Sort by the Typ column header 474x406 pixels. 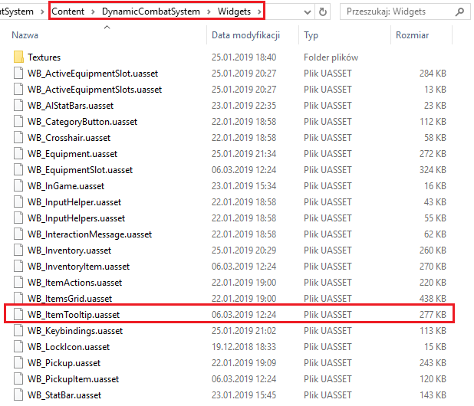coord(311,36)
